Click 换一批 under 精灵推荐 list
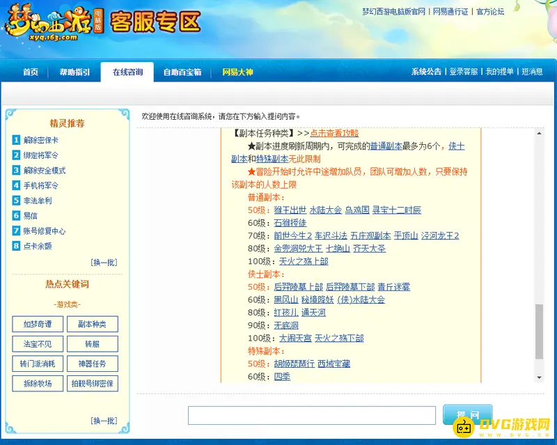This screenshot has width=557, height=445. click(104, 263)
